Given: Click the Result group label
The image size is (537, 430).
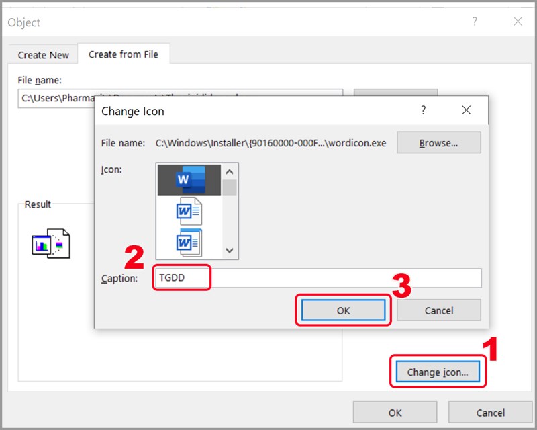Looking at the screenshot, I should 38,204.
